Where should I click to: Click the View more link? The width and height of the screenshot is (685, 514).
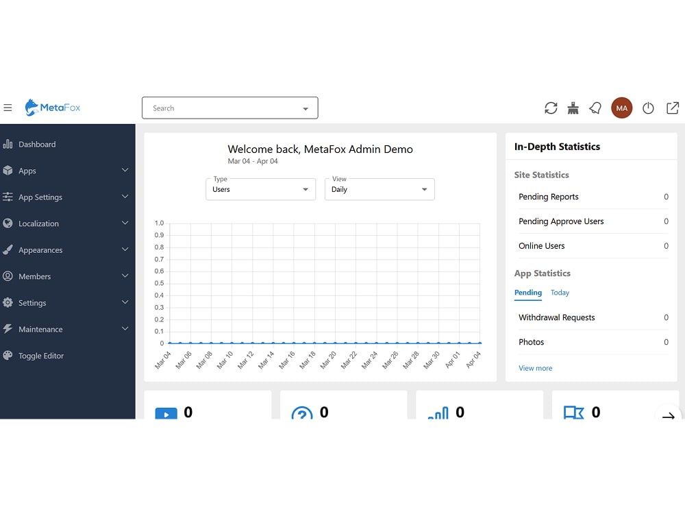pyautogui.click(x=535, y=368)
